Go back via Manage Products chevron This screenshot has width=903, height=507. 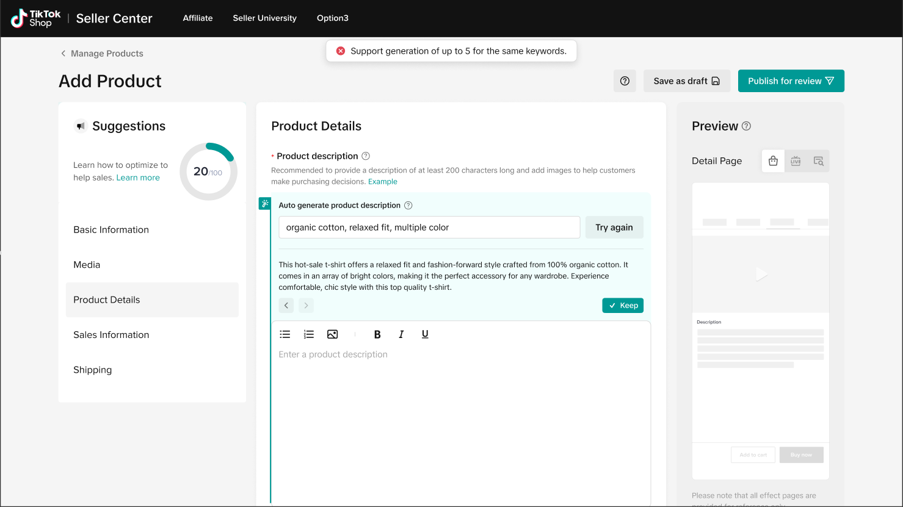(x=63, y=54)
